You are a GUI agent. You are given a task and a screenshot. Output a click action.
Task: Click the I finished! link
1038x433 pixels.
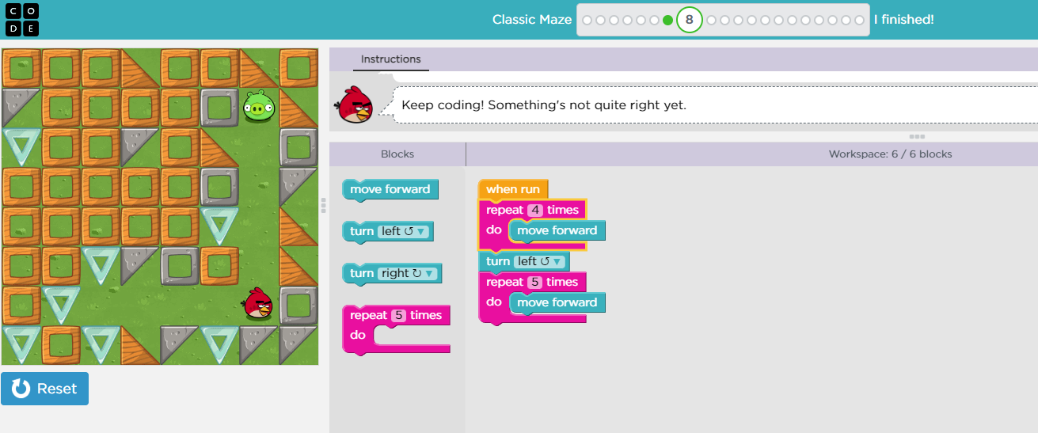pyautogui.click(x=903, y=20)
